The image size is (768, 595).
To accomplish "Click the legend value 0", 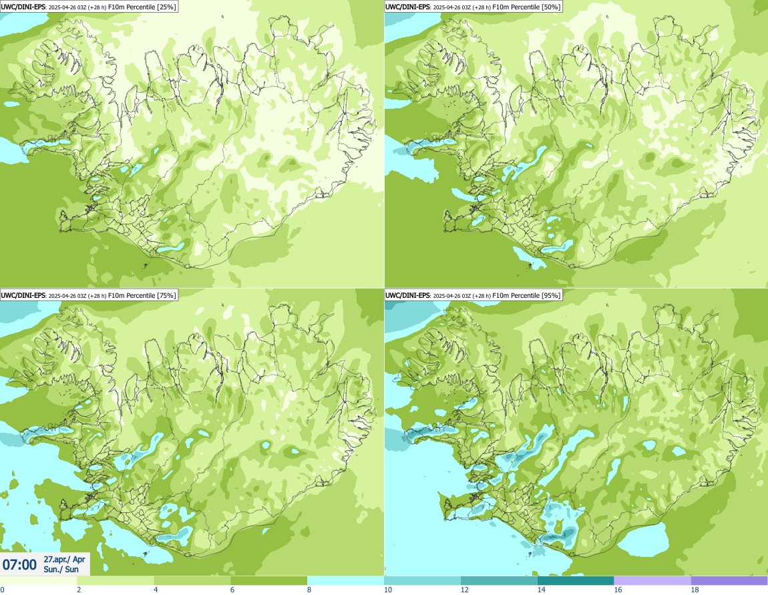I will [2, 590].
